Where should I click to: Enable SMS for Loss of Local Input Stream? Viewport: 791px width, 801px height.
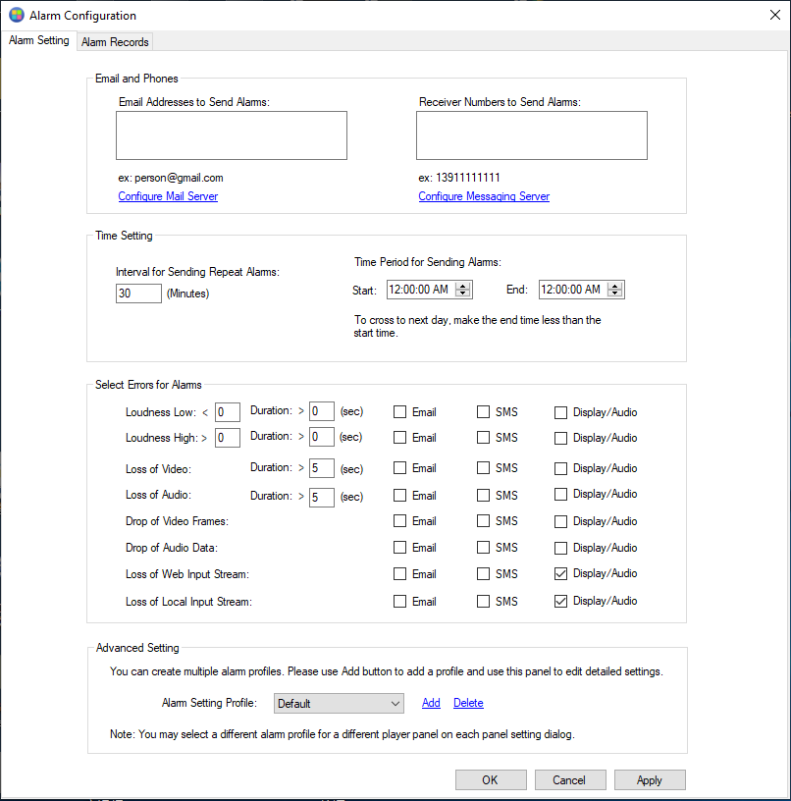(483, 602)
